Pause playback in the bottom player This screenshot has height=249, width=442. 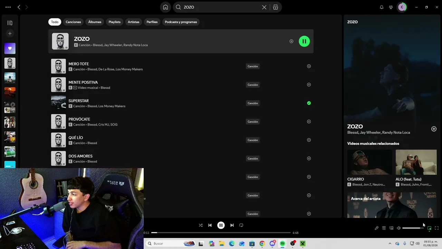click(221, 225)
